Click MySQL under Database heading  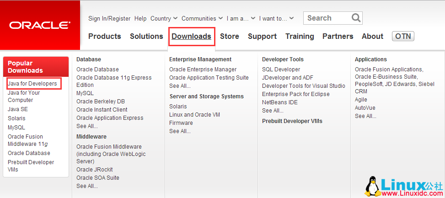pos(85,93)
